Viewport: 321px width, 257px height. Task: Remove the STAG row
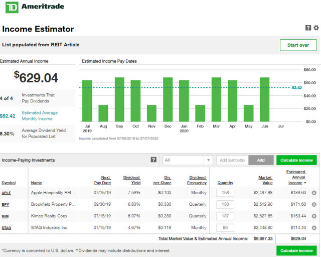314,228
